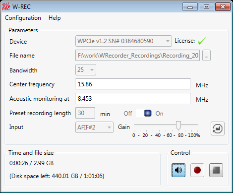233x193 pixels.
Task: Click the gain reset icon button
Action: point(218,129)
